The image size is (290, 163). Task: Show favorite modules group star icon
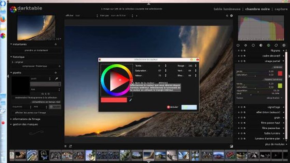246,45
